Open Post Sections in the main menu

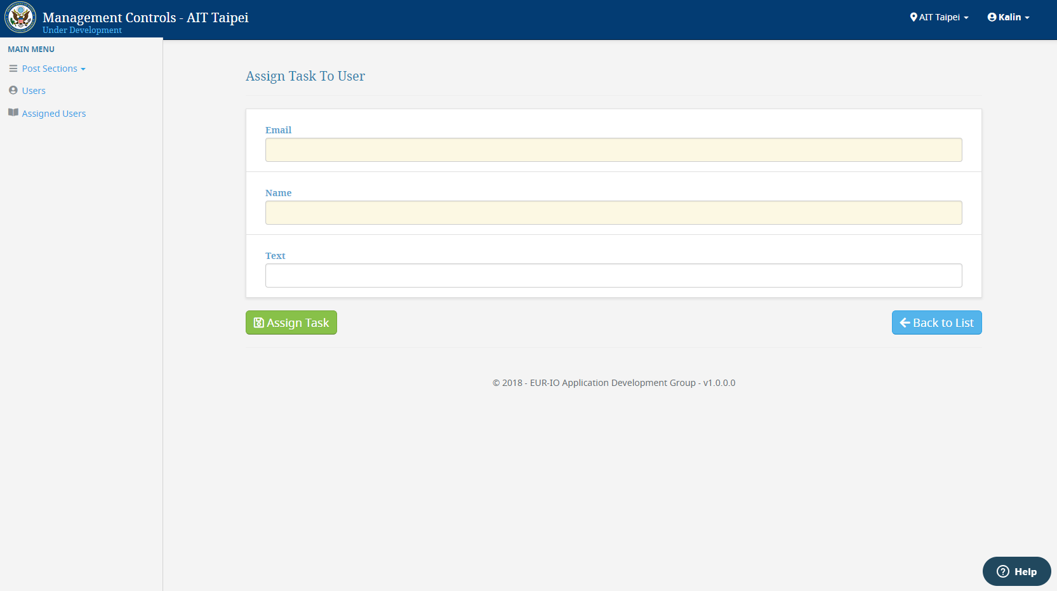50,69
